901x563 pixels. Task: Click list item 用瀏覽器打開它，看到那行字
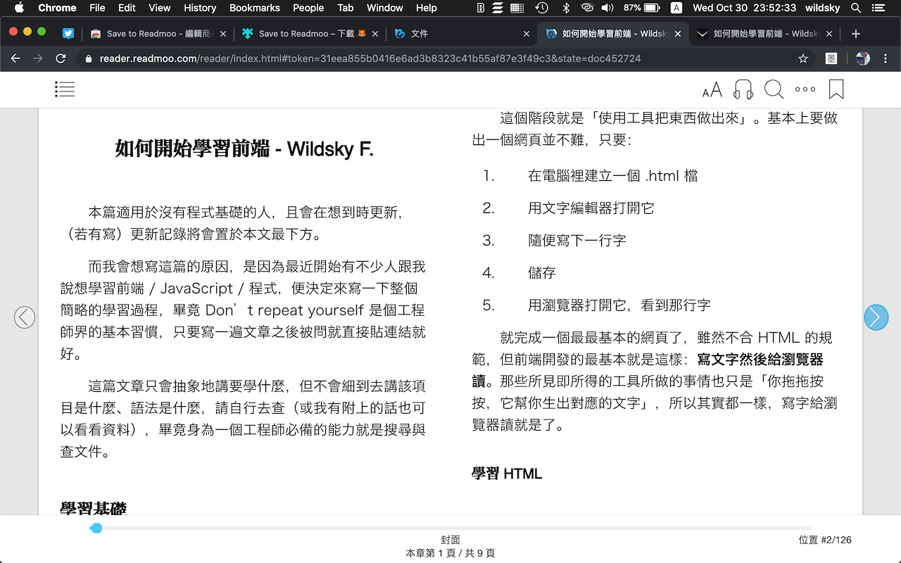(619, 305)
